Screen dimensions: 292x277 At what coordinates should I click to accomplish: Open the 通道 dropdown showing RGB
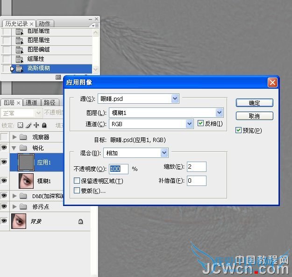(x=151, y=124)
